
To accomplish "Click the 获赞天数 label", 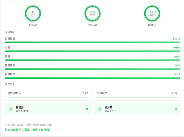I will tap(10, 65).
